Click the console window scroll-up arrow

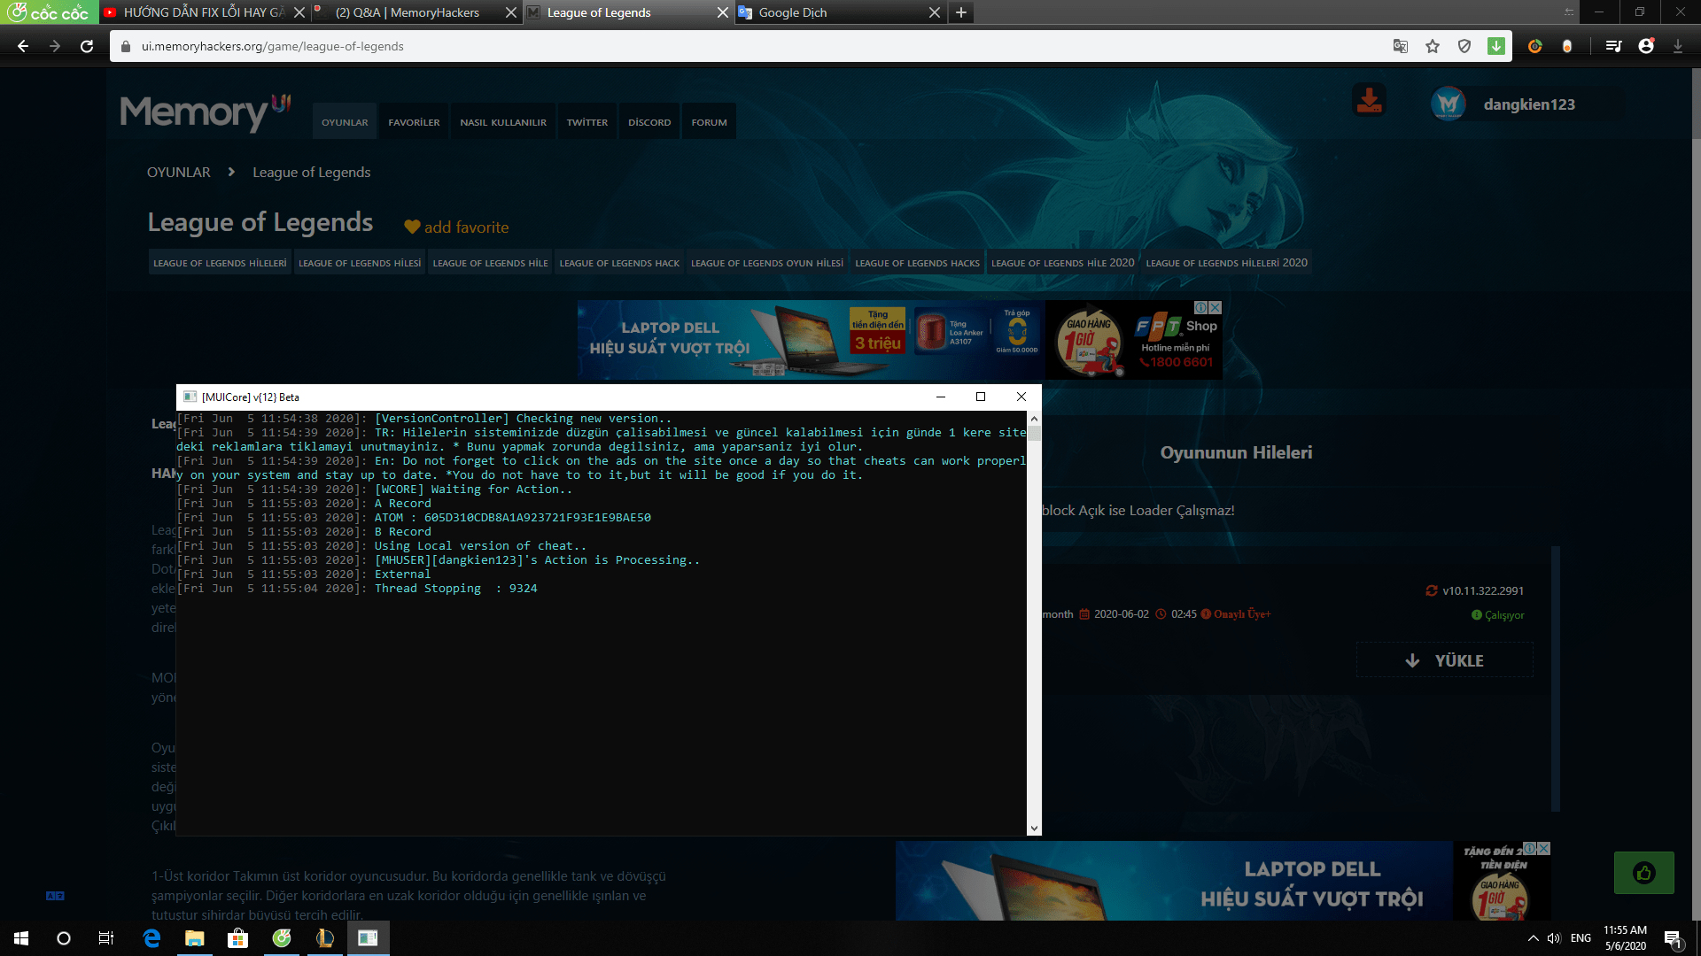1034,418
